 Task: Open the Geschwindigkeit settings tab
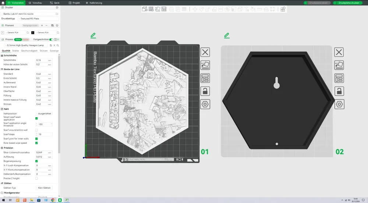point(29,51)
